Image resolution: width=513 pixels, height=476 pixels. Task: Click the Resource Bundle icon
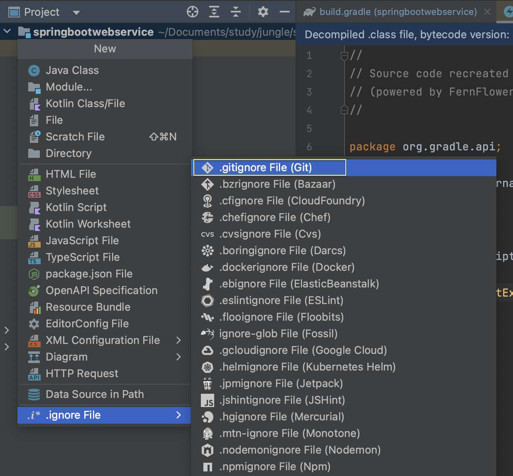pos(34,307)
